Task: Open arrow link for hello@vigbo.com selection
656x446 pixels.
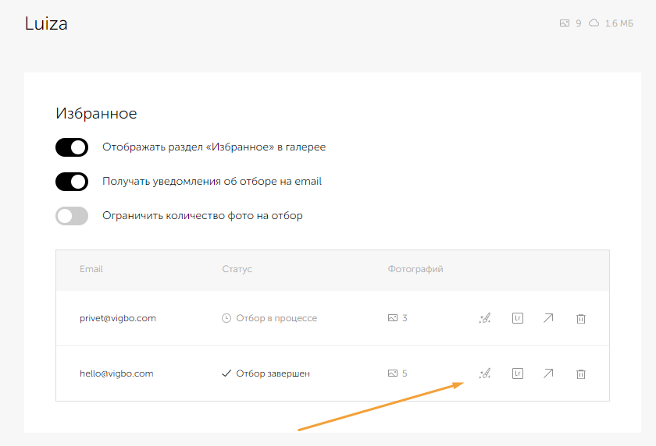Action: (548, 373)
